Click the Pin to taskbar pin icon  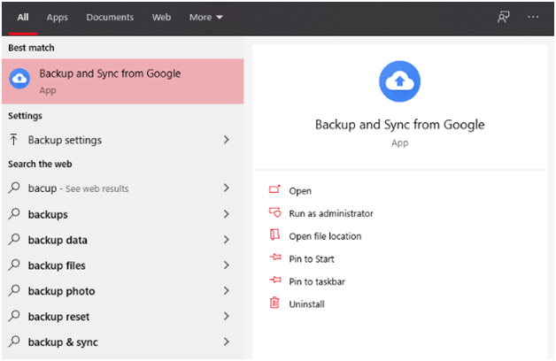[x=274, y=280]
